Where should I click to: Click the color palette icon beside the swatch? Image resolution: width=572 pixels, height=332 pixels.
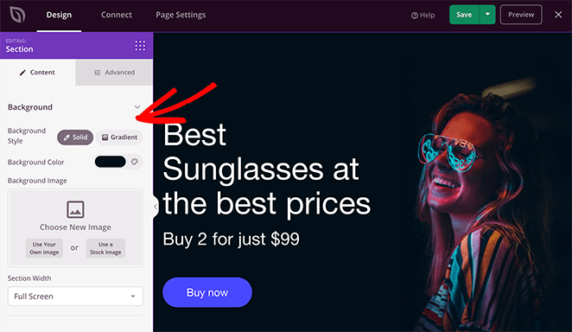pyautogui.click(x=135, y=162)
